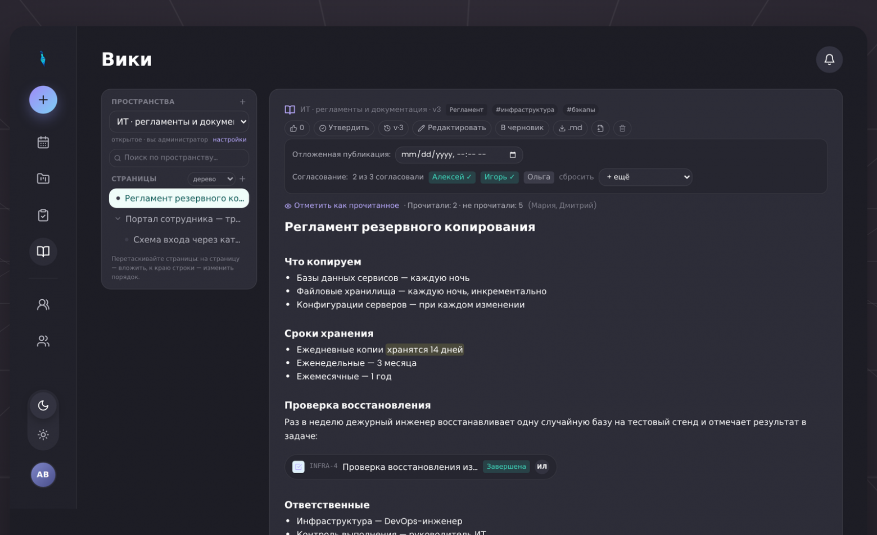
Task: Open space 'настройки' link
Action: pyautogui.click(x=229, y=140)
